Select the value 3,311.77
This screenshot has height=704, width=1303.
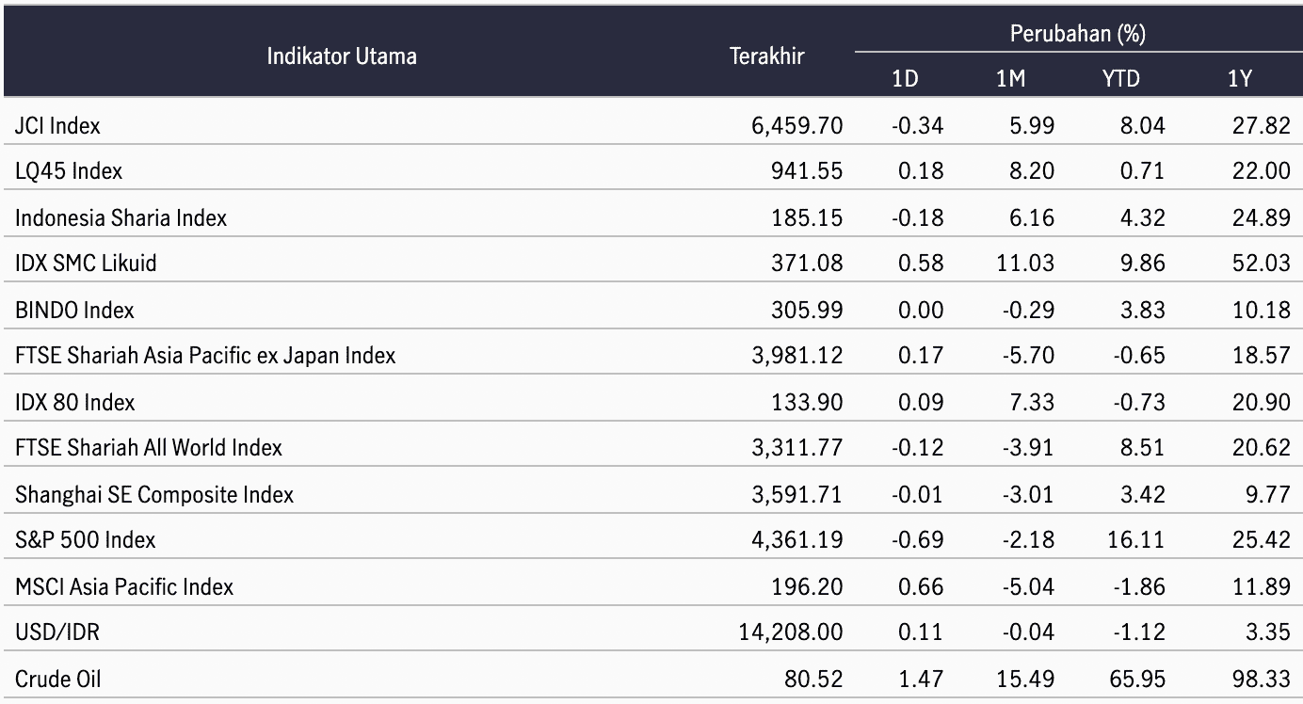[798, 448]
